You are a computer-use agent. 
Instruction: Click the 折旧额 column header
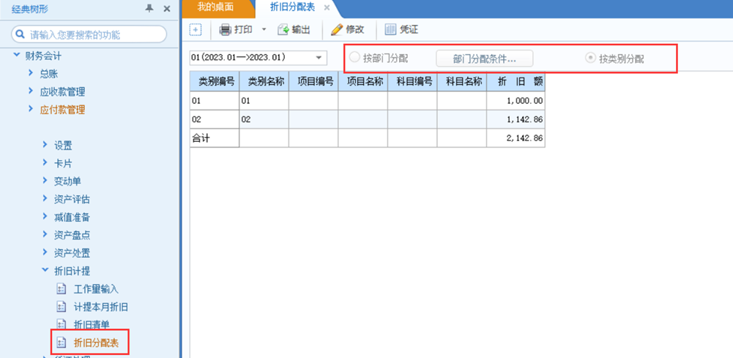coord(516,82)
